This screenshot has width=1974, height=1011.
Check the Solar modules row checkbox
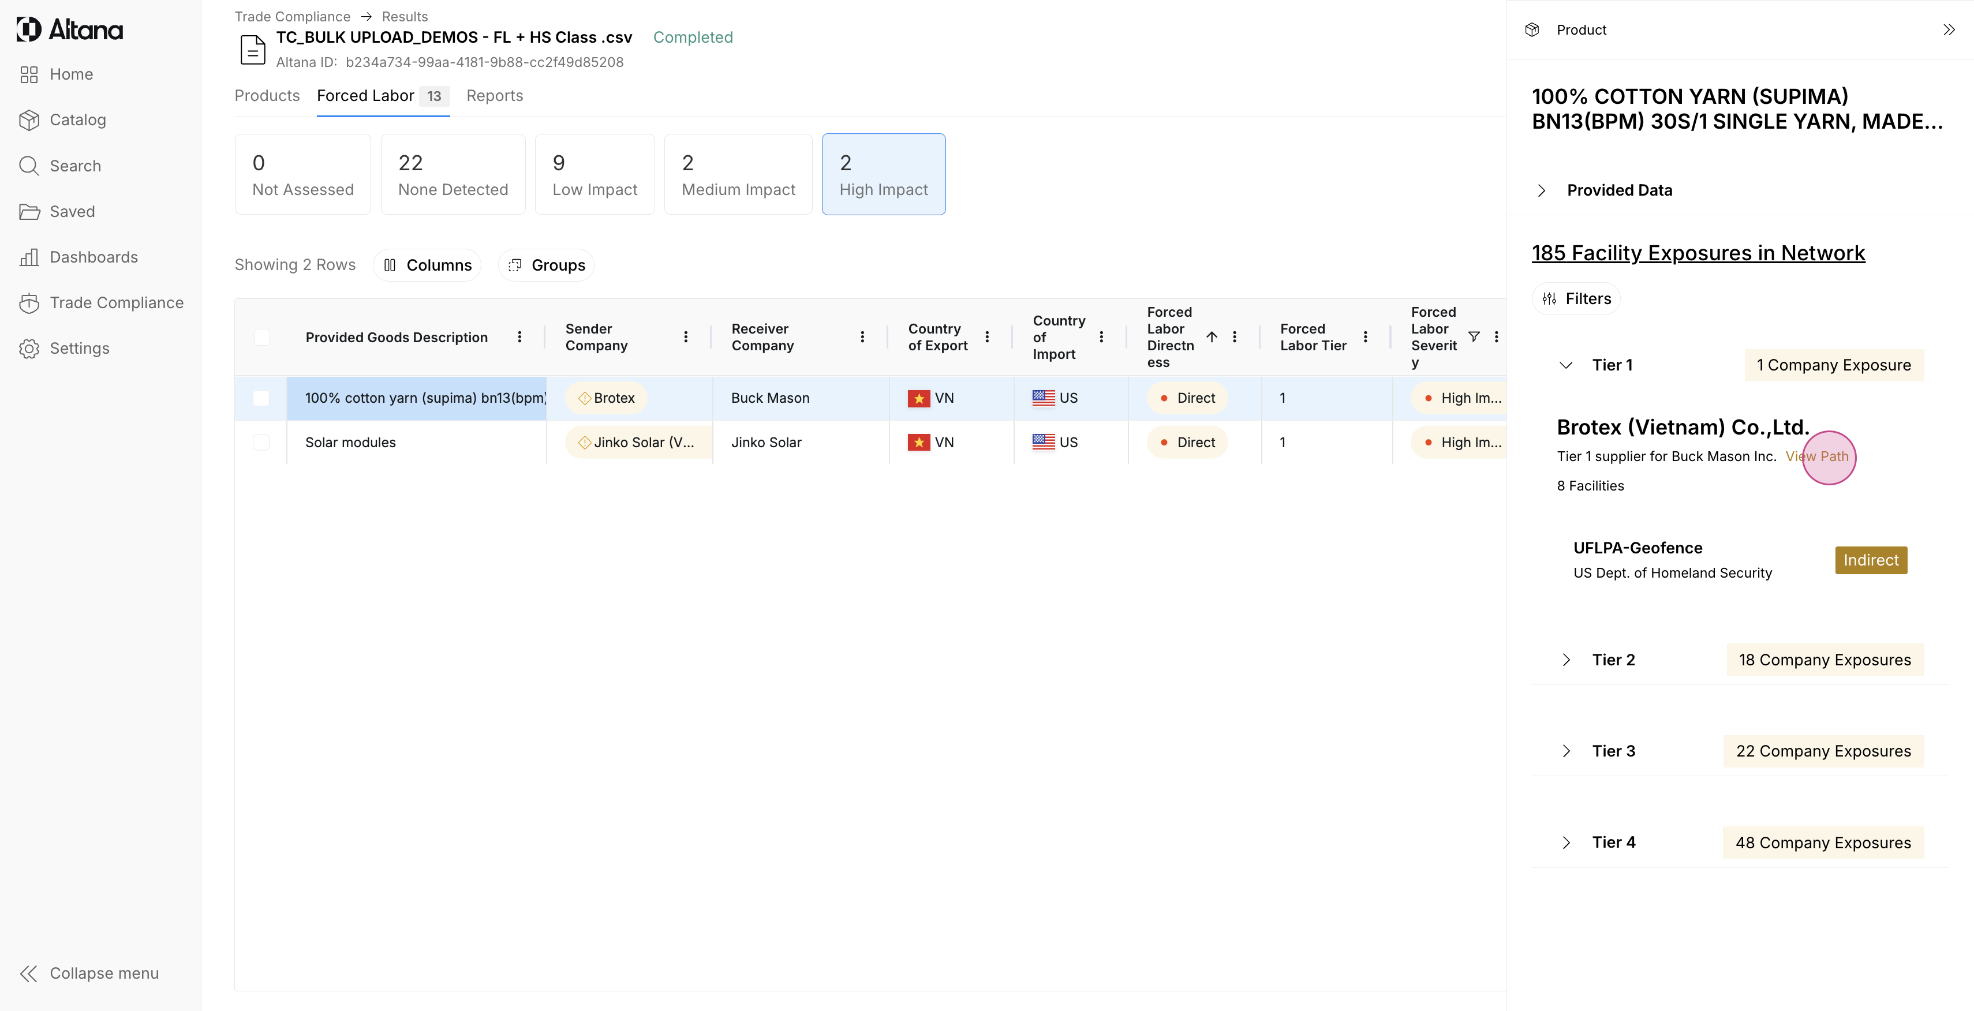coord(261,443)
